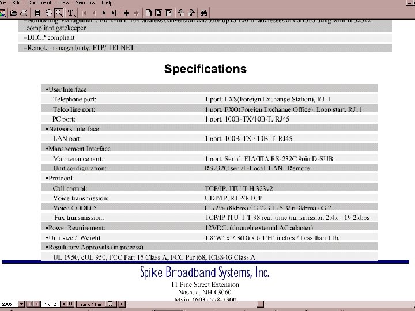Click the 'Voice CODEC:' label
This screenshot has height=311, width=415.
[74, 208]
